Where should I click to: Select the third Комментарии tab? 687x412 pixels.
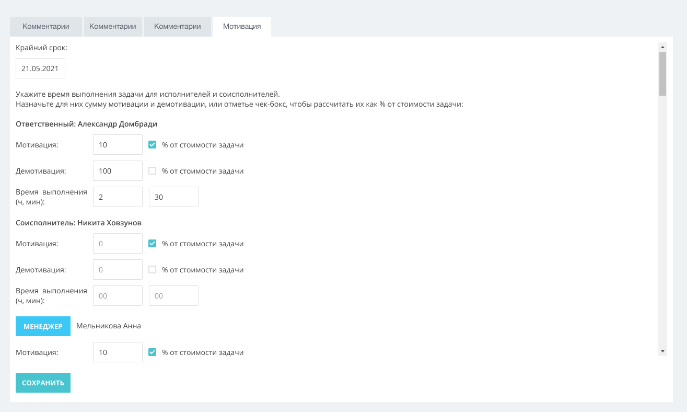[x=178, y=27]
